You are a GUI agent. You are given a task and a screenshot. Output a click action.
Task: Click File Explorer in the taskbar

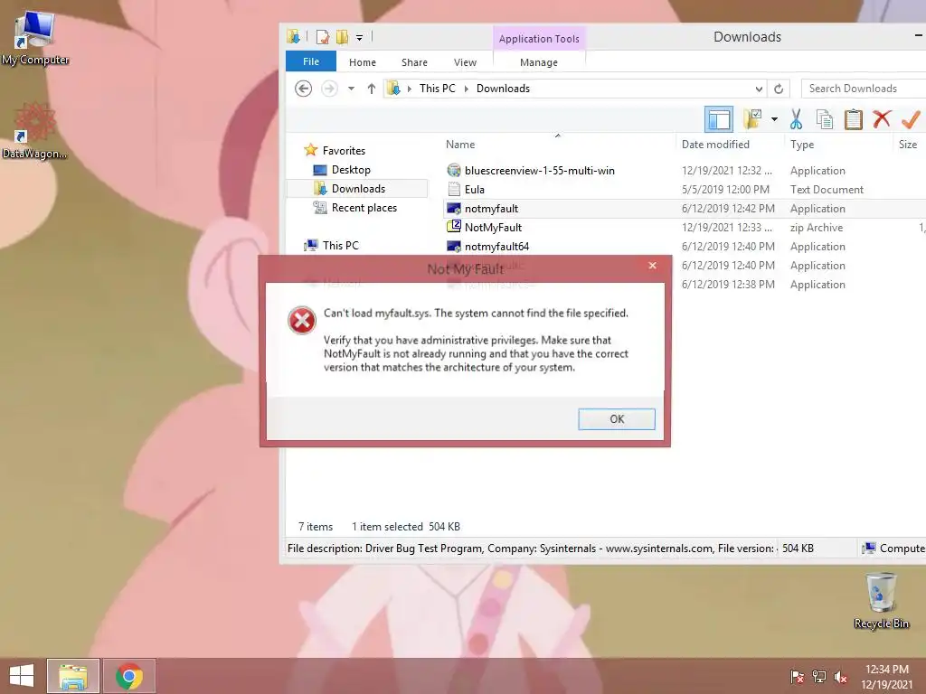[x=73, y=676]
